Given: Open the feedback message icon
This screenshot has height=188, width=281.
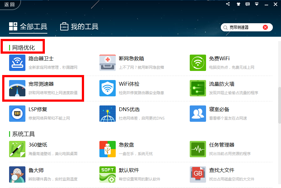Looking at the screenshot, I should coord(248,4).
